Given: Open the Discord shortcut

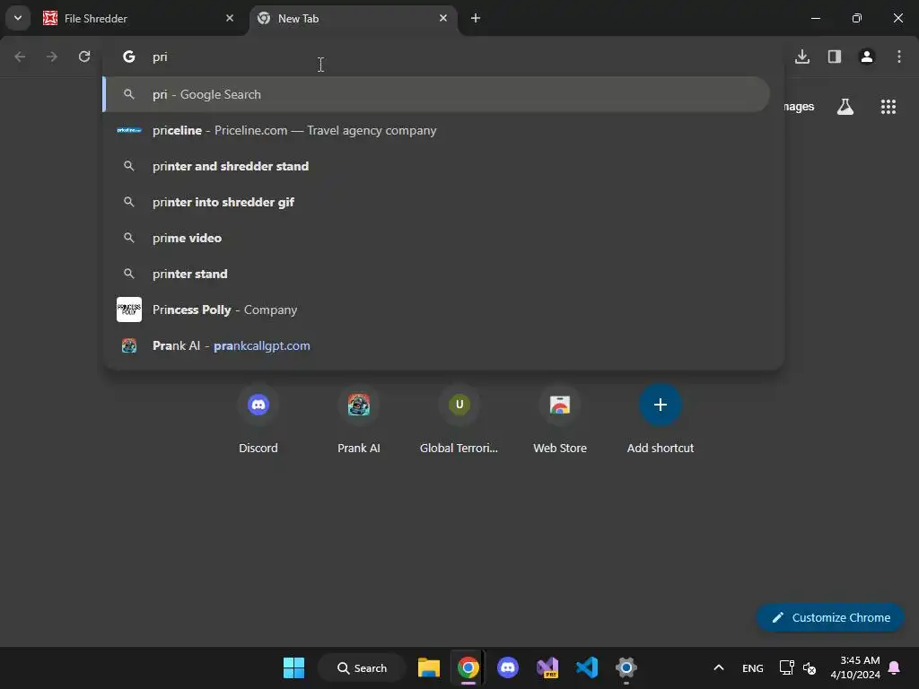Looking at the screenshot, I should pyautogui.click(x=258, y=420).
